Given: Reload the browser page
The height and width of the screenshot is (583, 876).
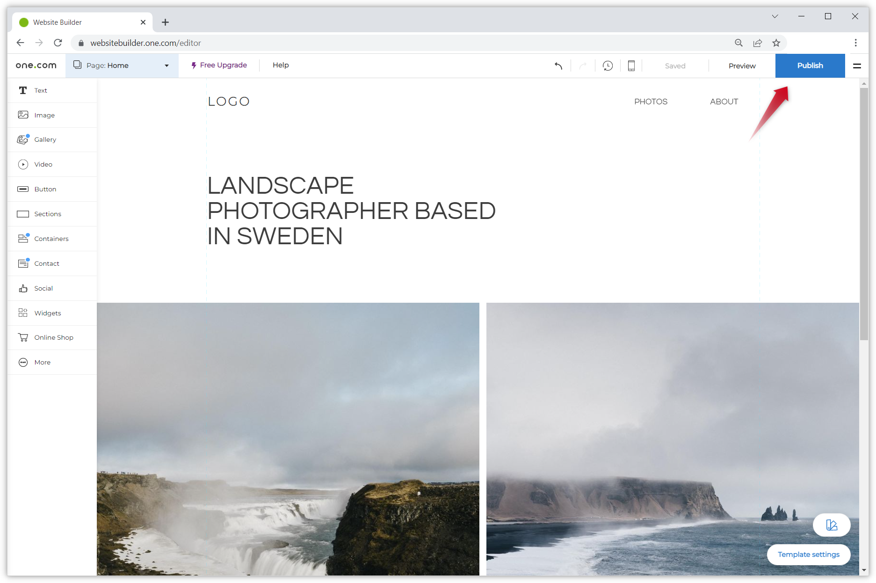Looking at the screenshot, I should 58,43.
